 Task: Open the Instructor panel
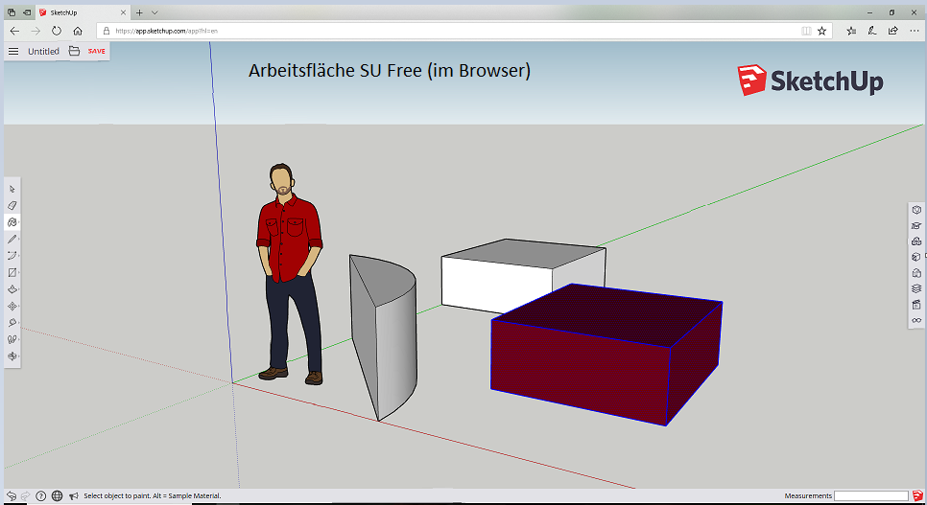pyautogui.click(x=916, y=225)
